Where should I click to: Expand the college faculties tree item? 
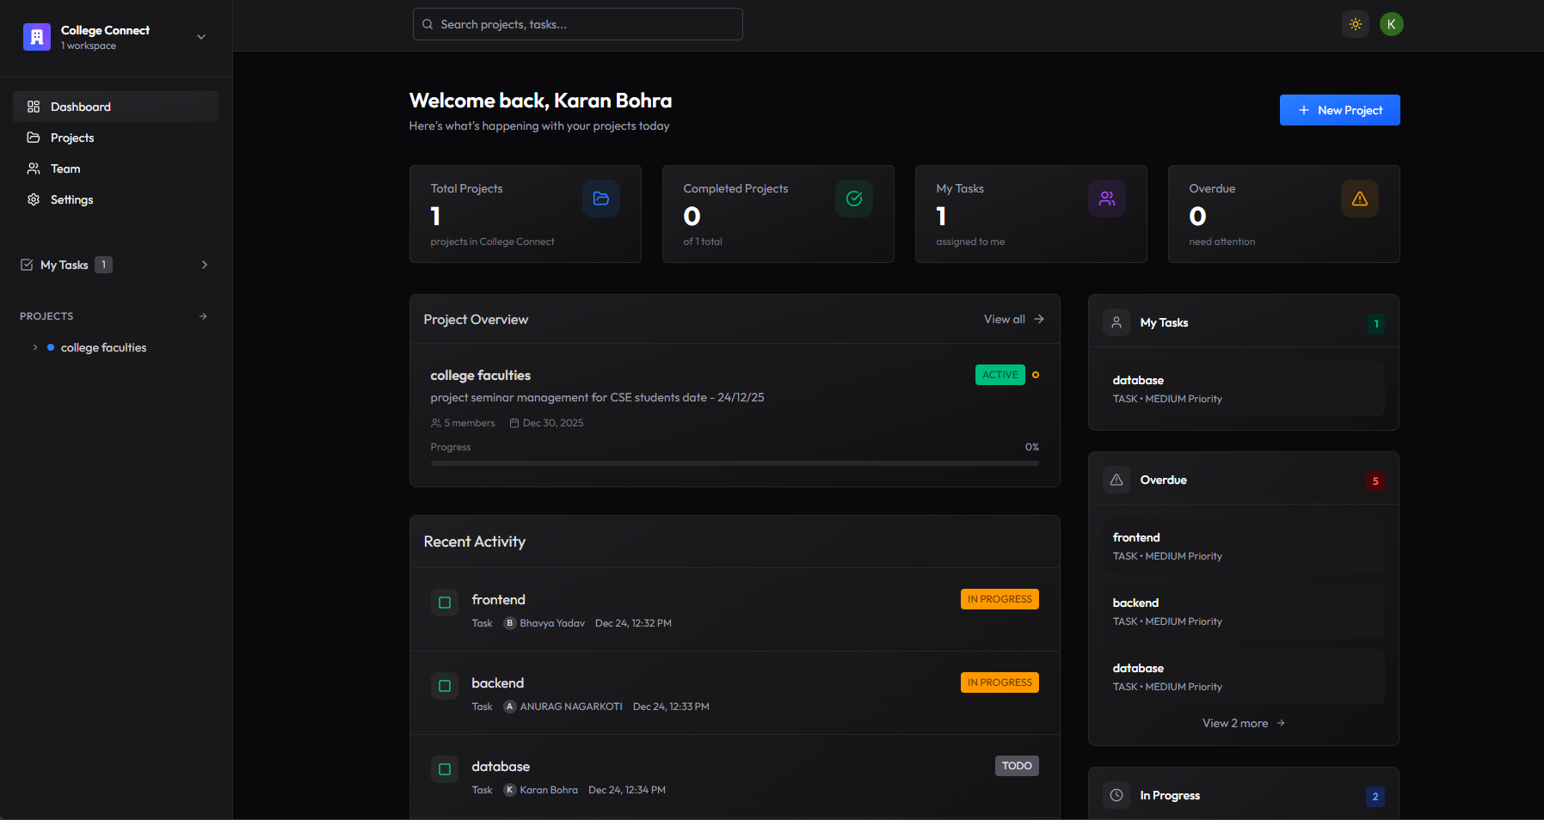pyautogui.click(x=34, y=347)
